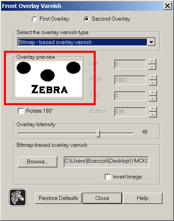Click the Zebra logo icon
Screen dimensions: 174x221
(17, 197)
